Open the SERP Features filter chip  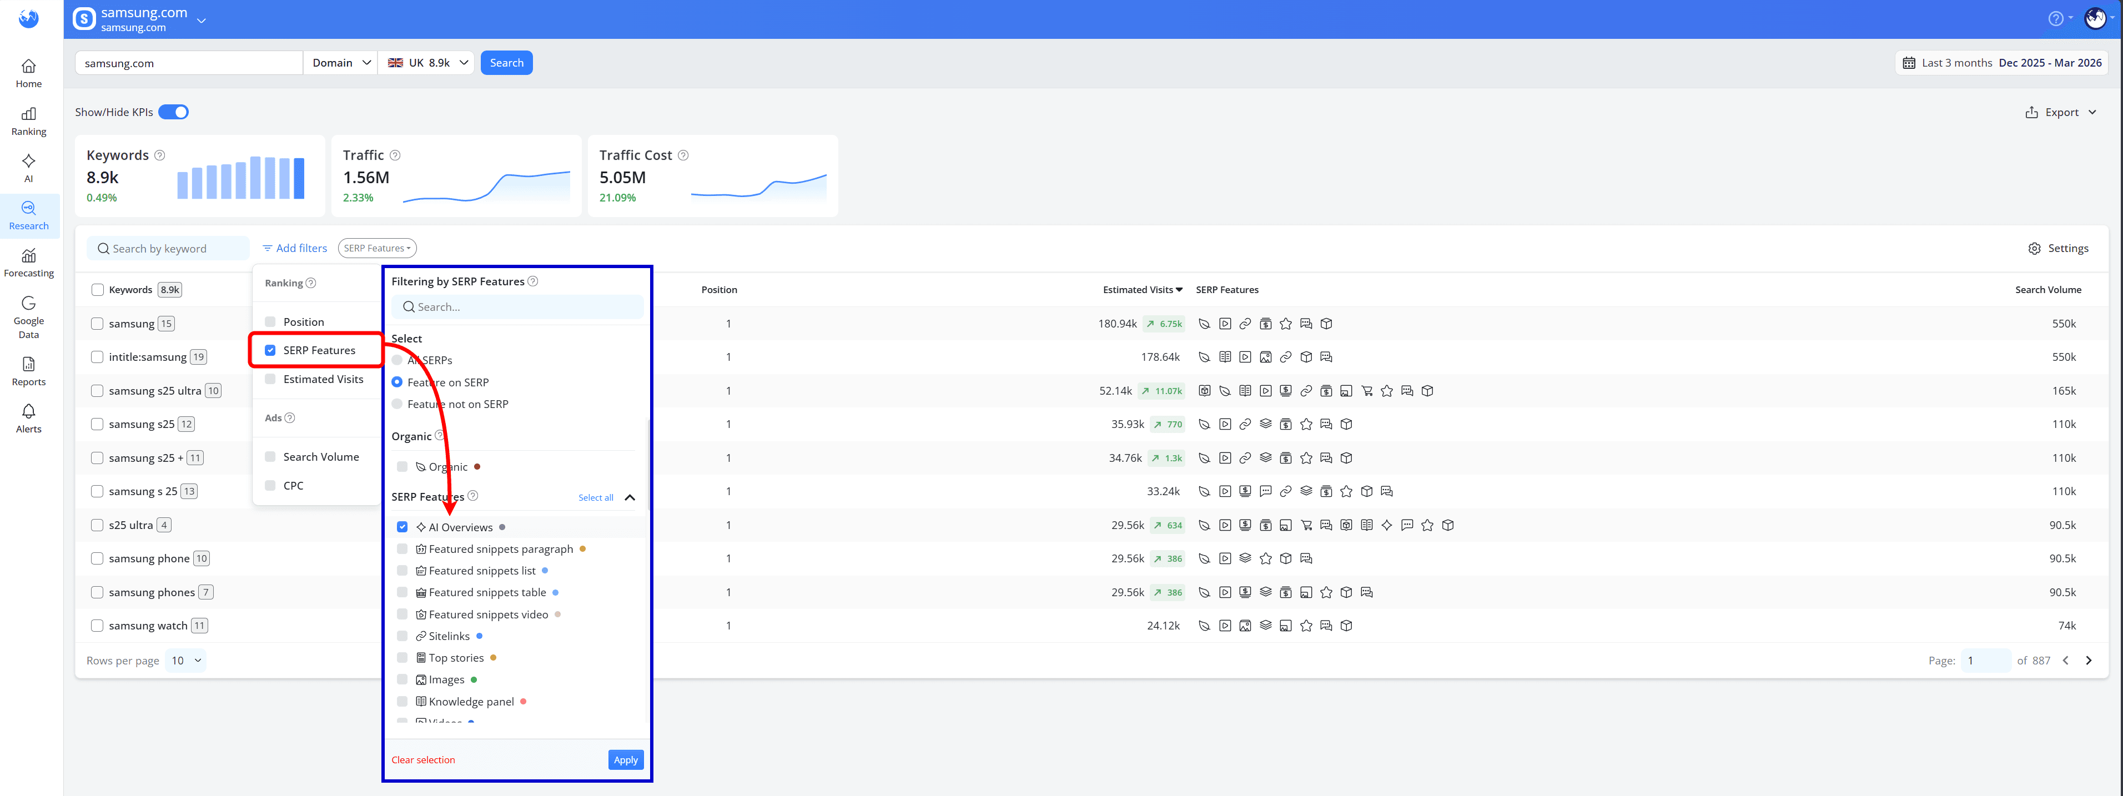point(376,247)
